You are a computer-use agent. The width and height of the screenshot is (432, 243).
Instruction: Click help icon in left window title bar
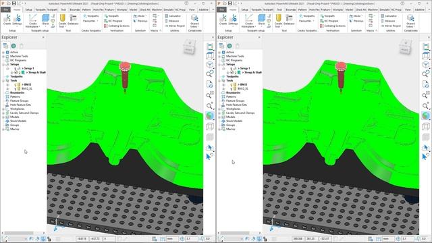click(186, 3)
